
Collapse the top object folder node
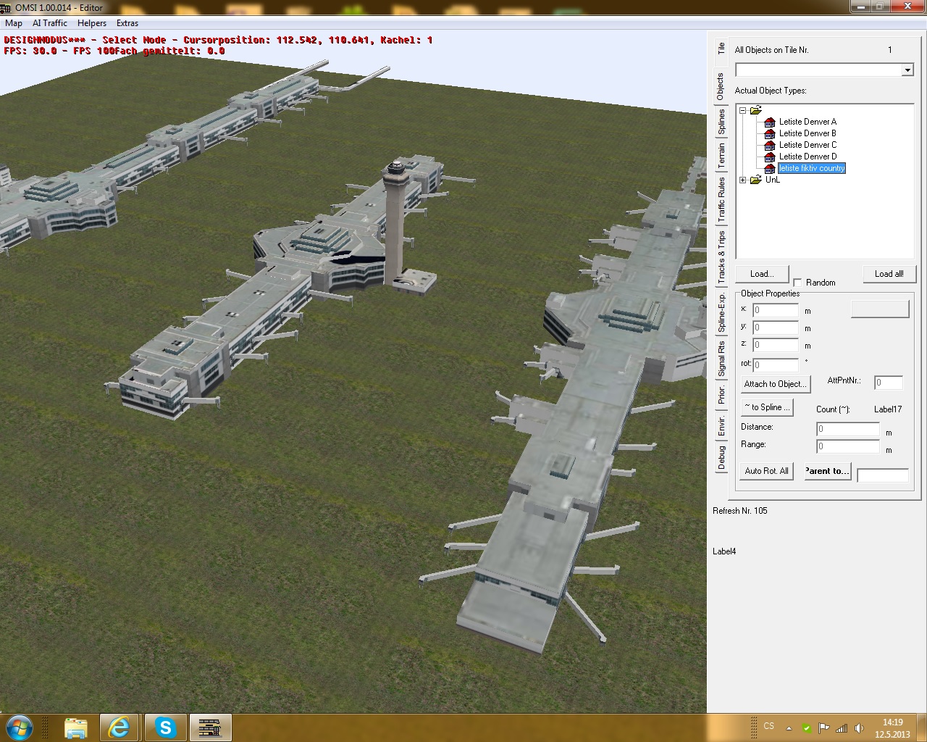point(742,111)
